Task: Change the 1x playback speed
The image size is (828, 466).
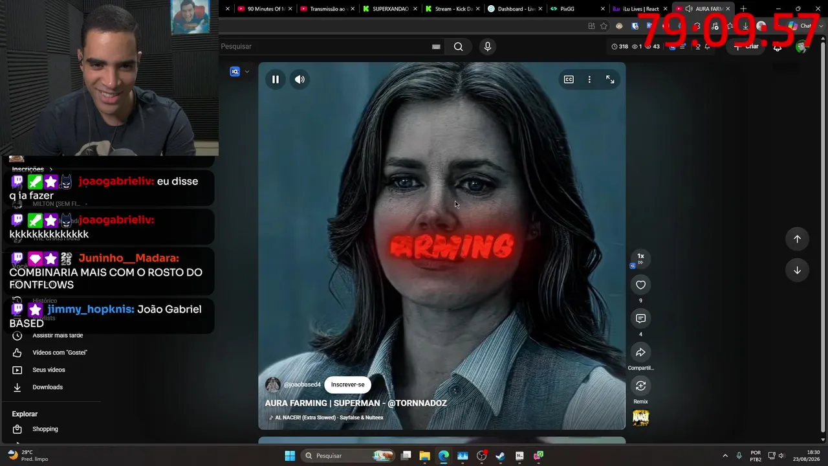Action: point(640,258)
